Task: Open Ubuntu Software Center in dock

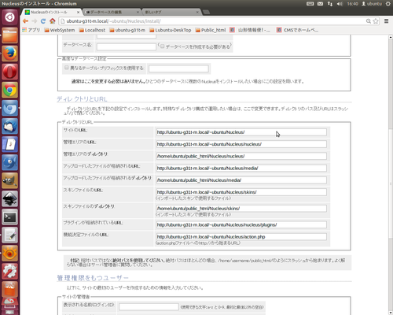Action: pos(9,289)
